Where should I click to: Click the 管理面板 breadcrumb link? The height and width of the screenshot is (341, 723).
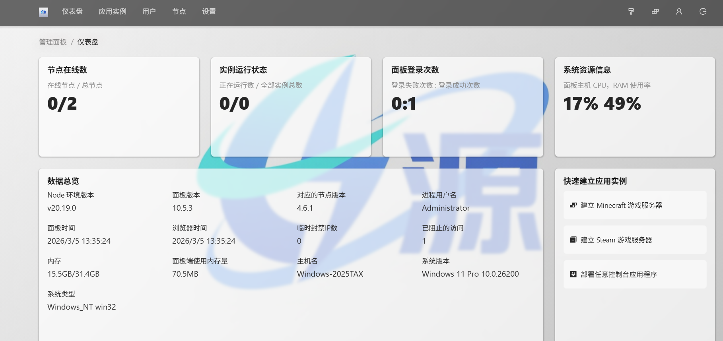pyautogui.click(x=53, y=42)
